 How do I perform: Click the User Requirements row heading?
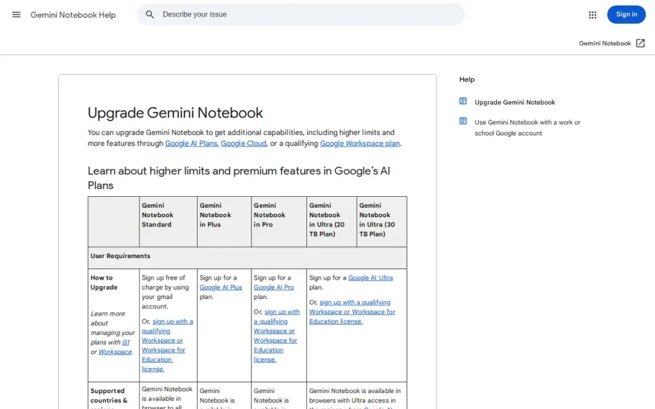point(120,256)
